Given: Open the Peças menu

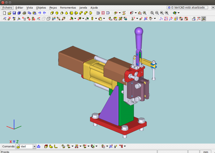Looking at the screenshot, I should click(x=53, y=8).
